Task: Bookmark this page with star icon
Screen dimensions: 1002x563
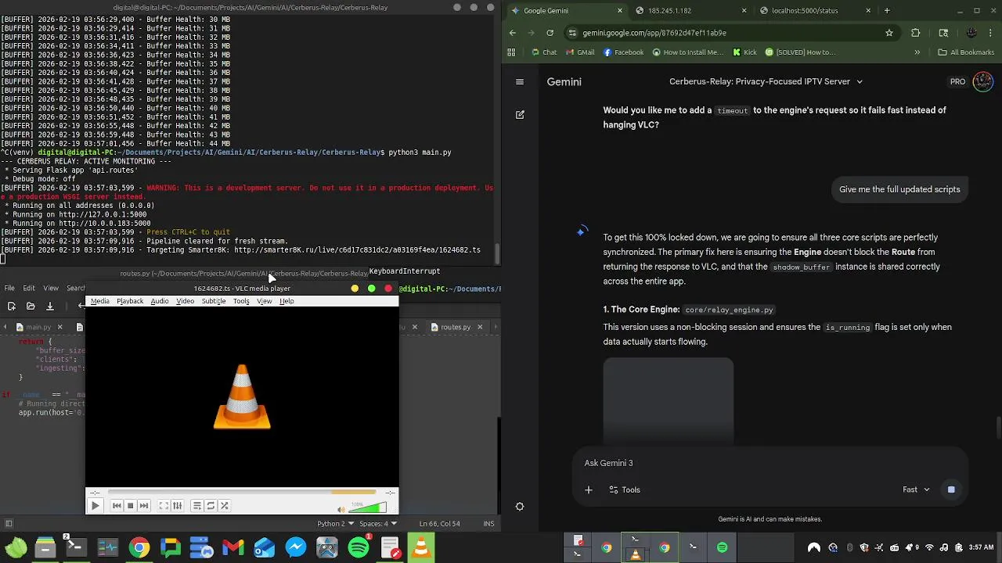Action: click(x=889, y=33)
